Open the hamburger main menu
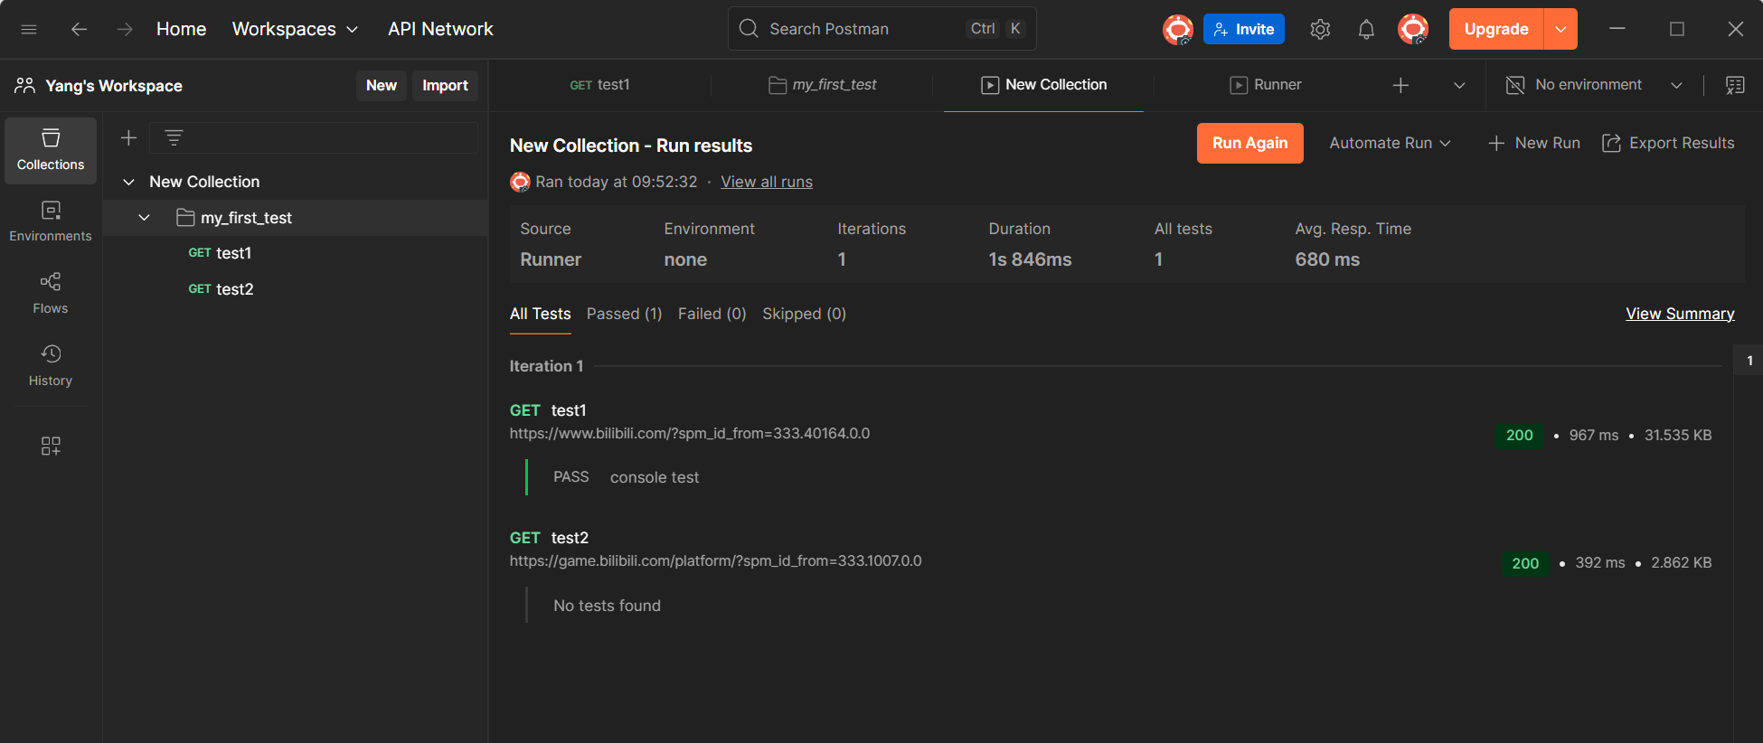 click(29, 29)
